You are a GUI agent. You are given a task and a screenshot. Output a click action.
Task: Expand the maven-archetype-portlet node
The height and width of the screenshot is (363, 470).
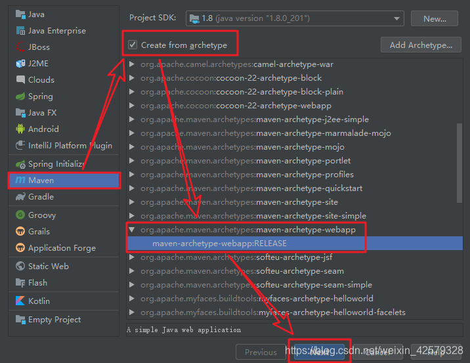point(131,160)
